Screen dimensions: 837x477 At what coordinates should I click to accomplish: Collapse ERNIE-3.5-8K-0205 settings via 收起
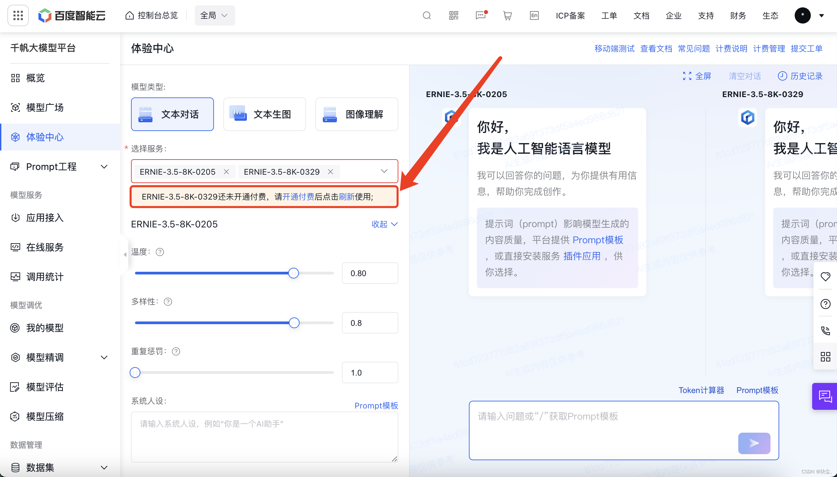coord(384,224)
